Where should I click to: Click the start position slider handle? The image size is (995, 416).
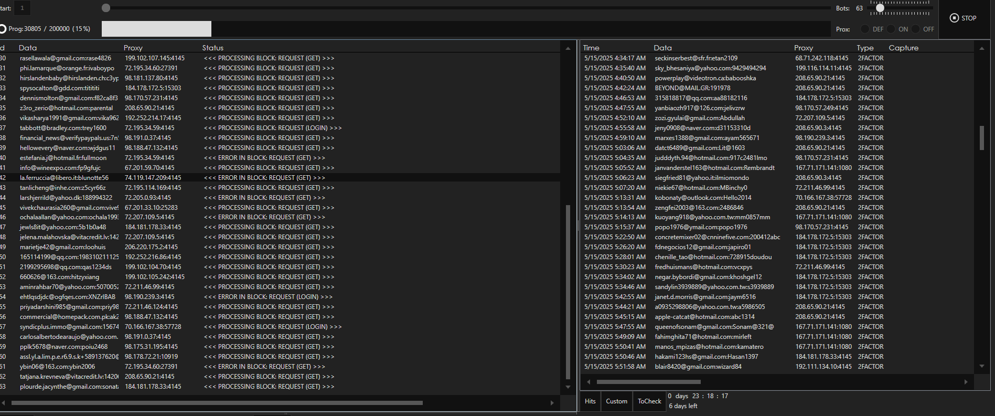(x=106, y=8)
